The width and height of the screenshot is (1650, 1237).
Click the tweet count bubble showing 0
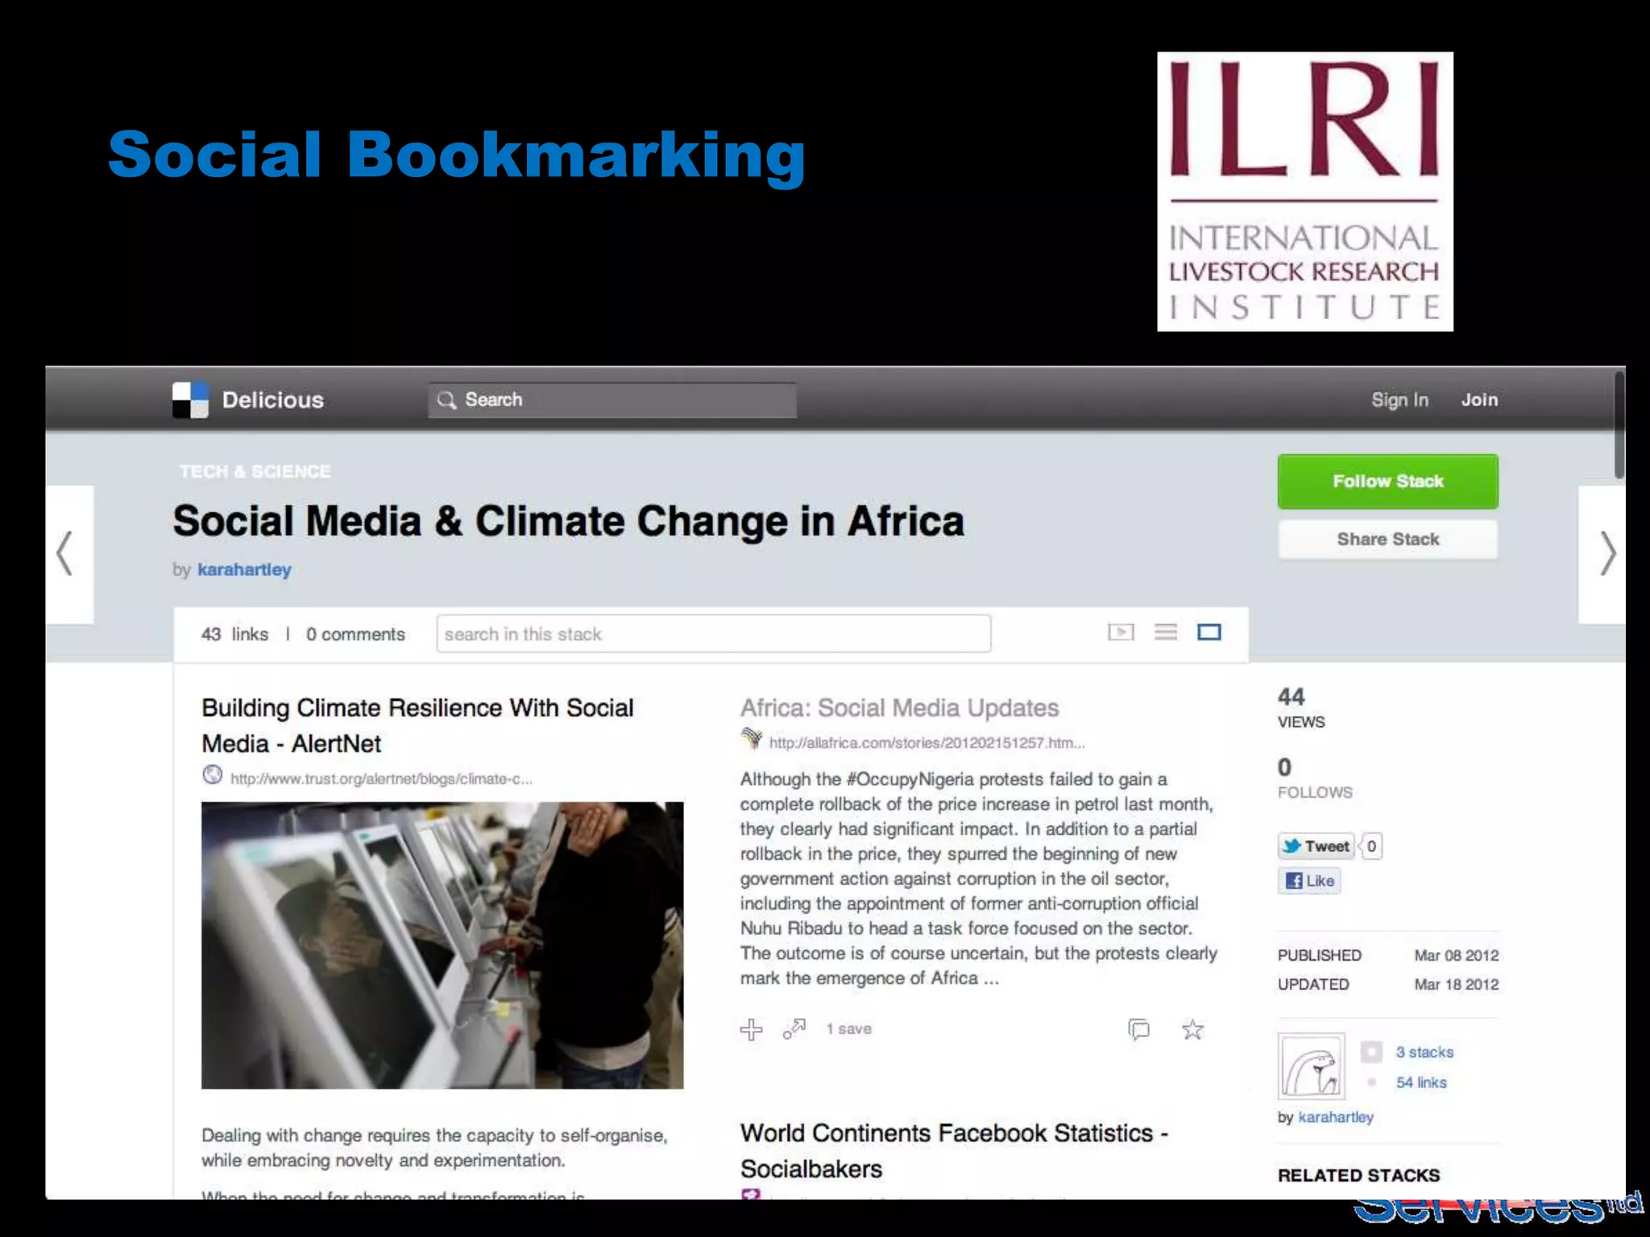tap(1371, 846)
